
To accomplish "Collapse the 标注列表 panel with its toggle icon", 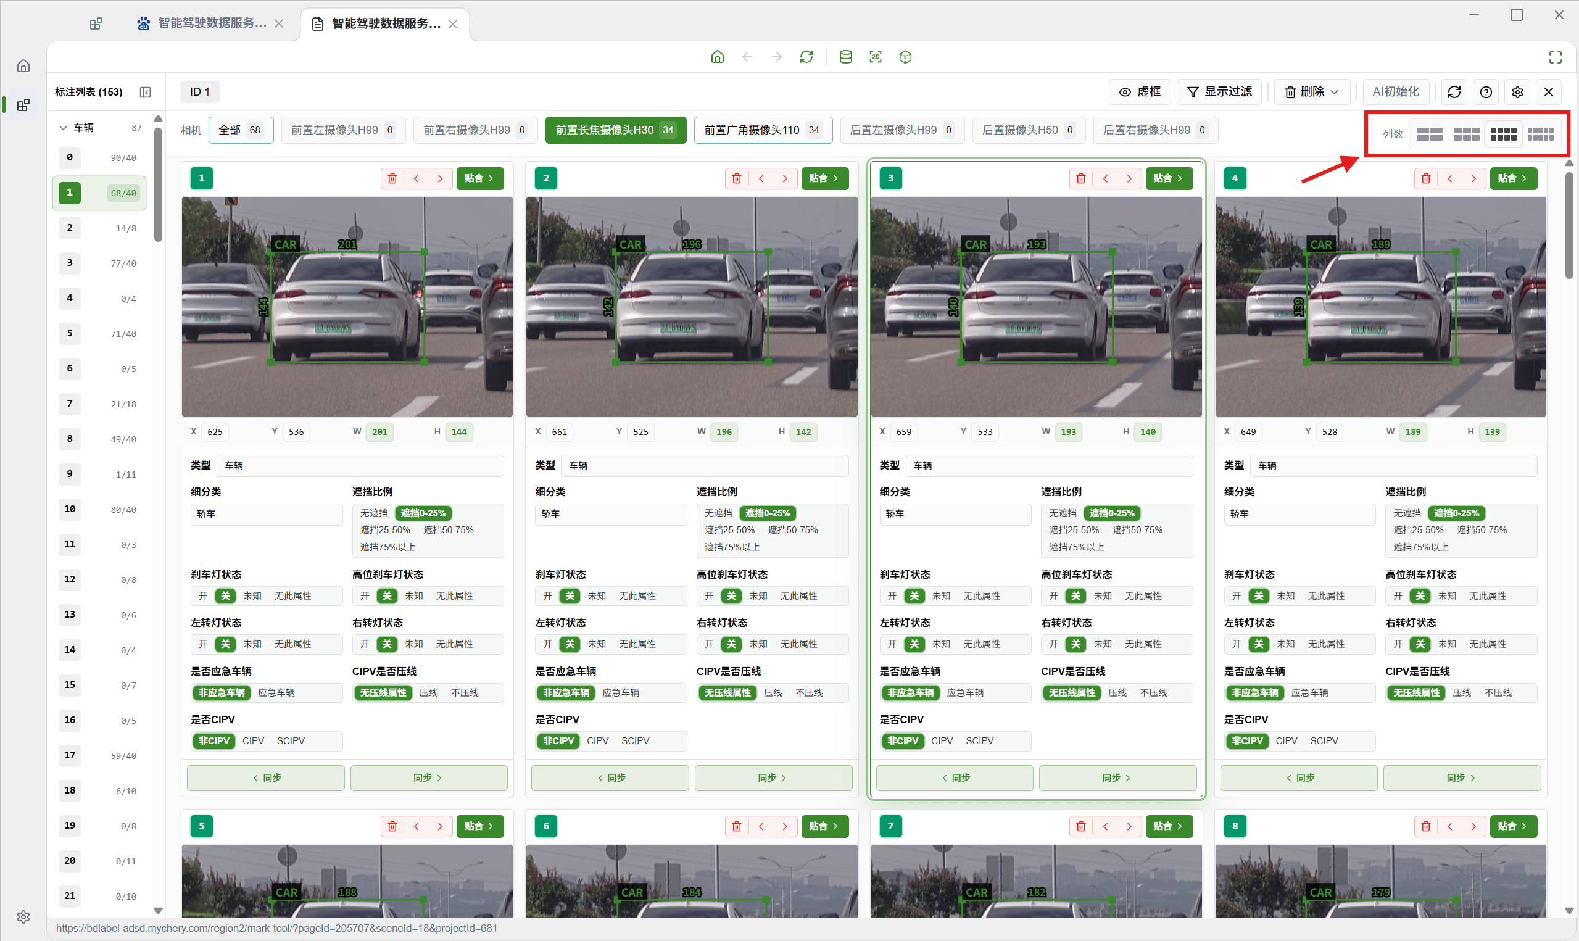I will tap(145, 92).
